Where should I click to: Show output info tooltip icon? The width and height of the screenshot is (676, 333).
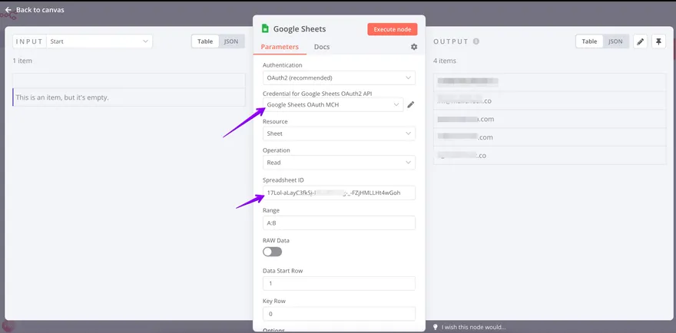tap(476, 41)
